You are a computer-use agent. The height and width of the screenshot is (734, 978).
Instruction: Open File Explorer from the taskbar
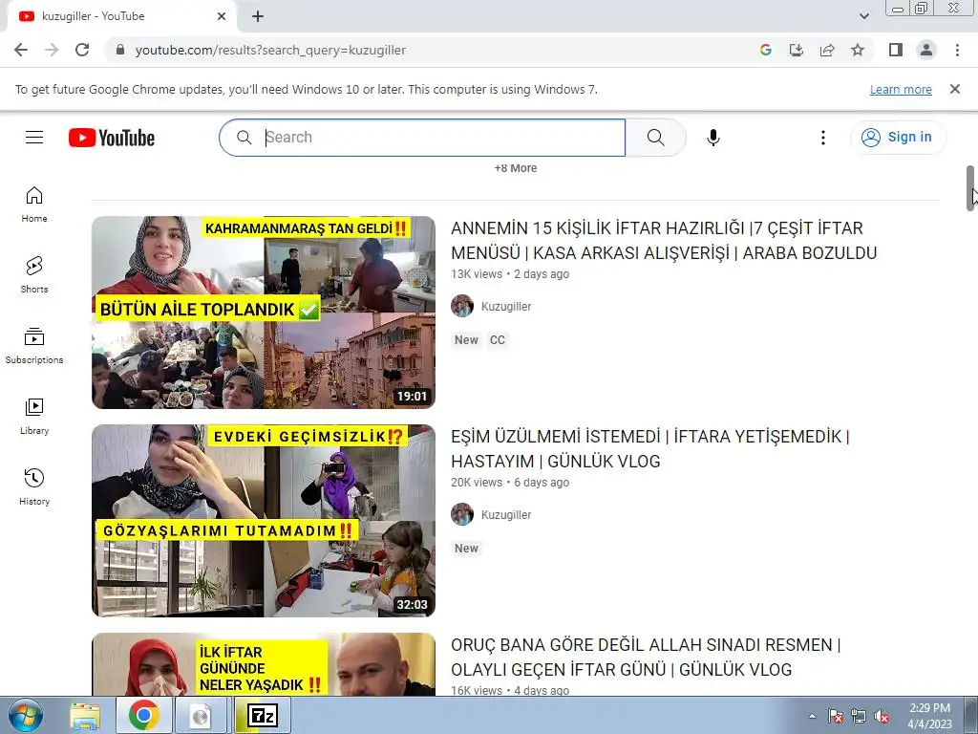85,715
